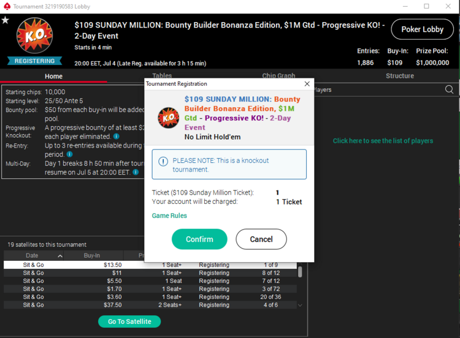Click the REGISTERING status banner
The width and height of the screenshot is (460, 338).
click(x=34, y=61)
